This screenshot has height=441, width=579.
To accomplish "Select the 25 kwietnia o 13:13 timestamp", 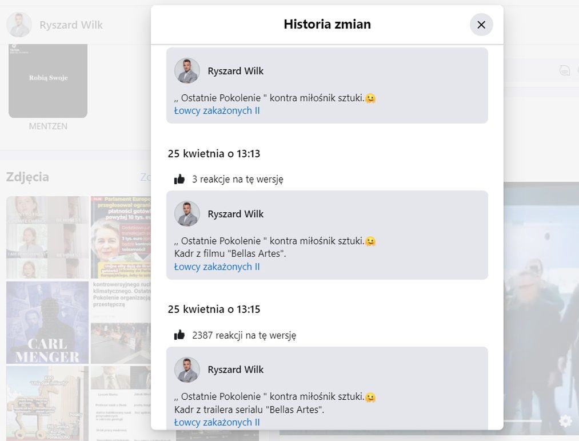I will coord(214,153).
